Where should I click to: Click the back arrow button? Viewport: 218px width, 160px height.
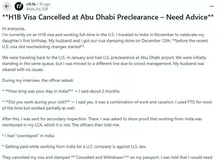pos(7,6)
